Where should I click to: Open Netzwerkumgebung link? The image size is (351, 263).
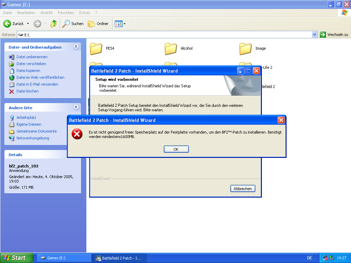[33, 138]
